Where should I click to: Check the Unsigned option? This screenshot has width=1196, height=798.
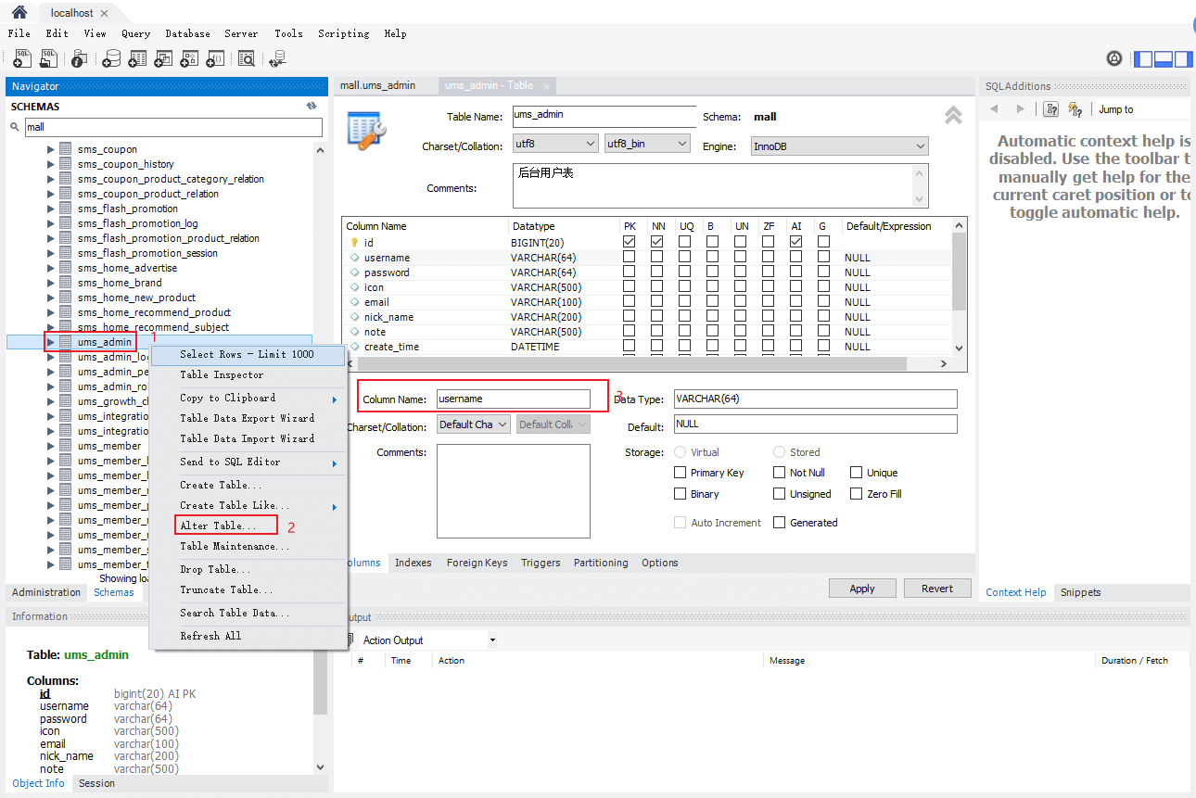(780, 494)
